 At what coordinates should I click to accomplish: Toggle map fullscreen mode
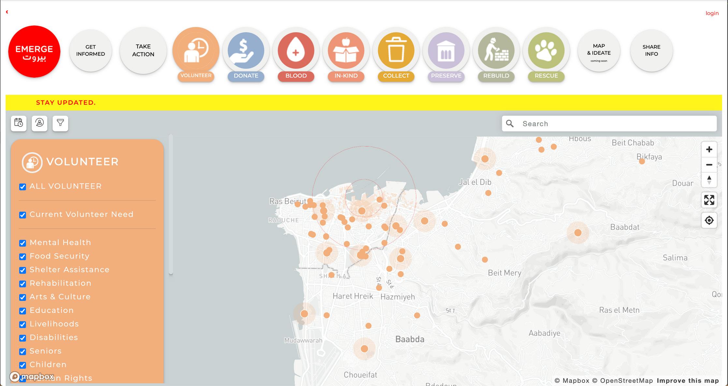(709, 200)
